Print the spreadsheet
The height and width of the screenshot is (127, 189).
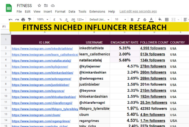click(x=23, y=19)
